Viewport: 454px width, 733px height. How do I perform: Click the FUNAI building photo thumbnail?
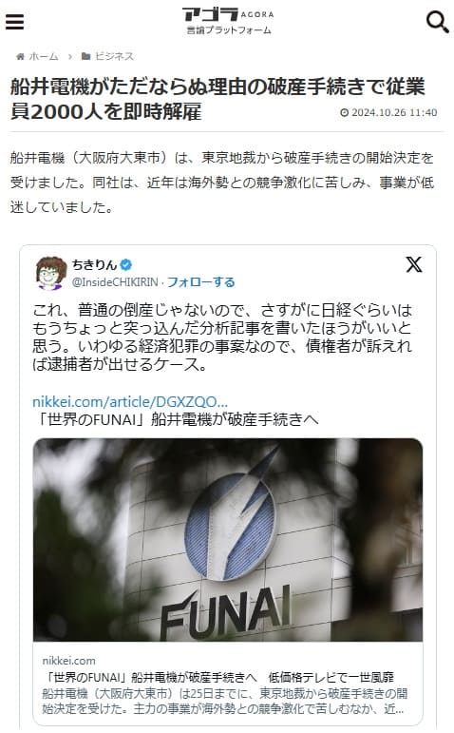point(228,539)
